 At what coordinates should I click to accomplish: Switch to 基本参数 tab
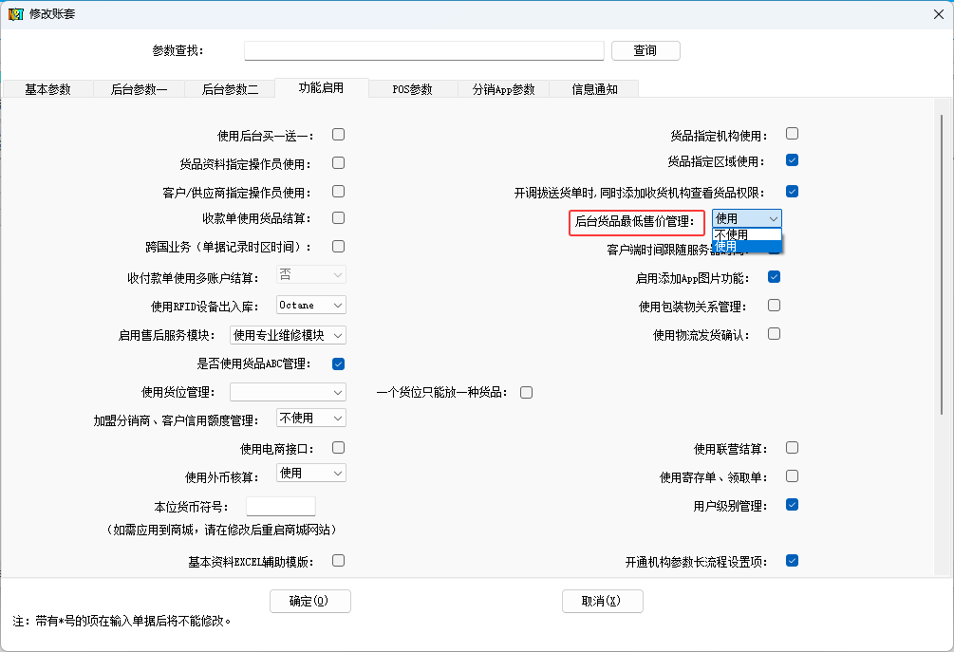pyautogui.click(x=48, y=89)
